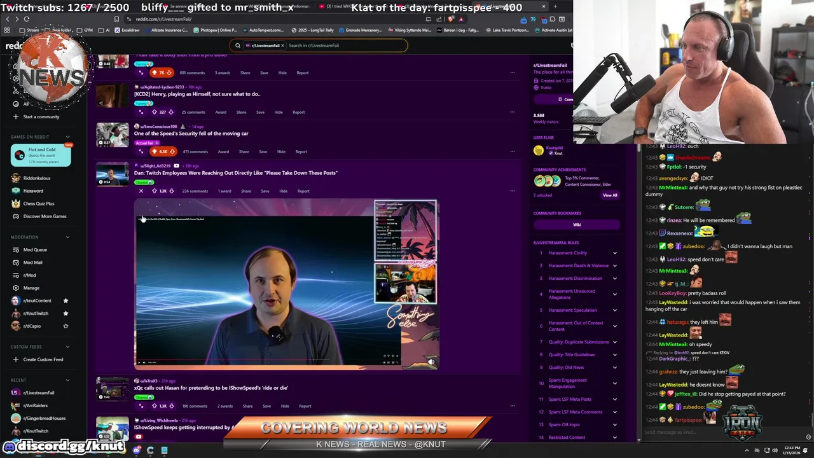Viewport: 814px width, 458px height.
Task: Bookmark this page via address bar icon
Action: click(116, 19)
